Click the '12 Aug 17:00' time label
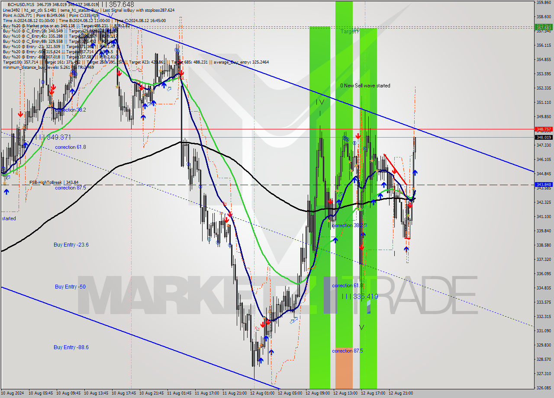 tap(374, 393)
